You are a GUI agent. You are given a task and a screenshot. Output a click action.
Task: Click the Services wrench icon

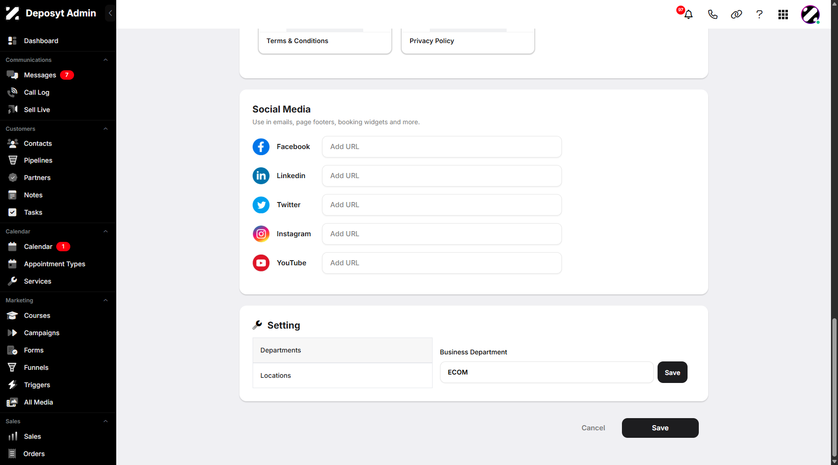tap(13, 281)
